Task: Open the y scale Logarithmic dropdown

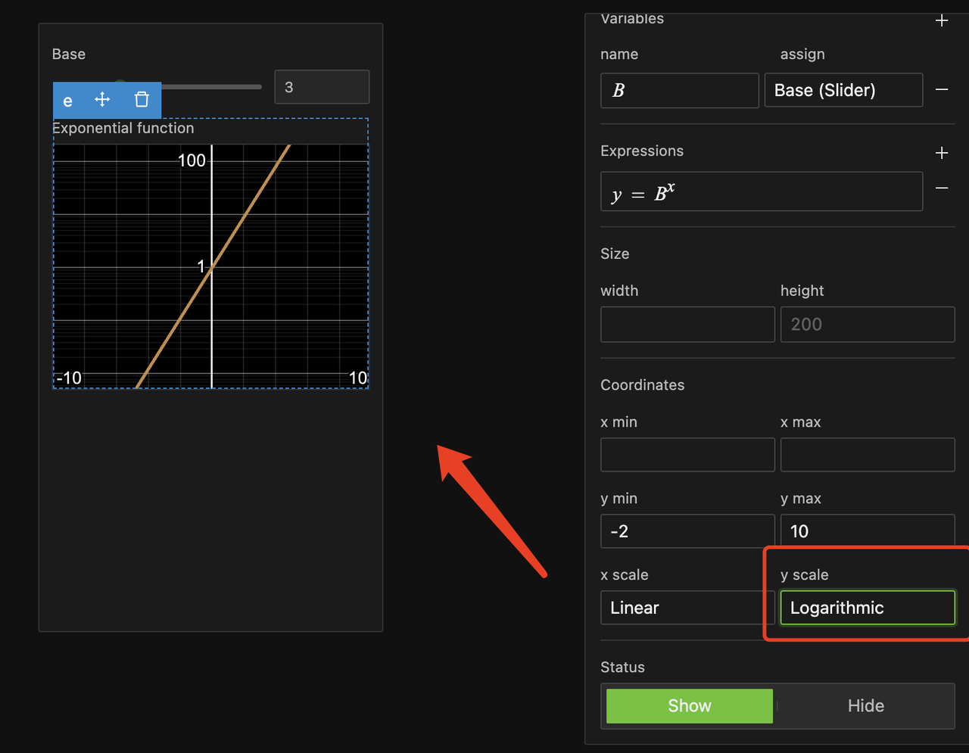Action: [867, 608]
